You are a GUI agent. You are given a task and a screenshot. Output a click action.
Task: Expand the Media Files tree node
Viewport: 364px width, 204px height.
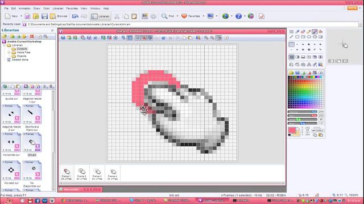click(x=9, y=53)
